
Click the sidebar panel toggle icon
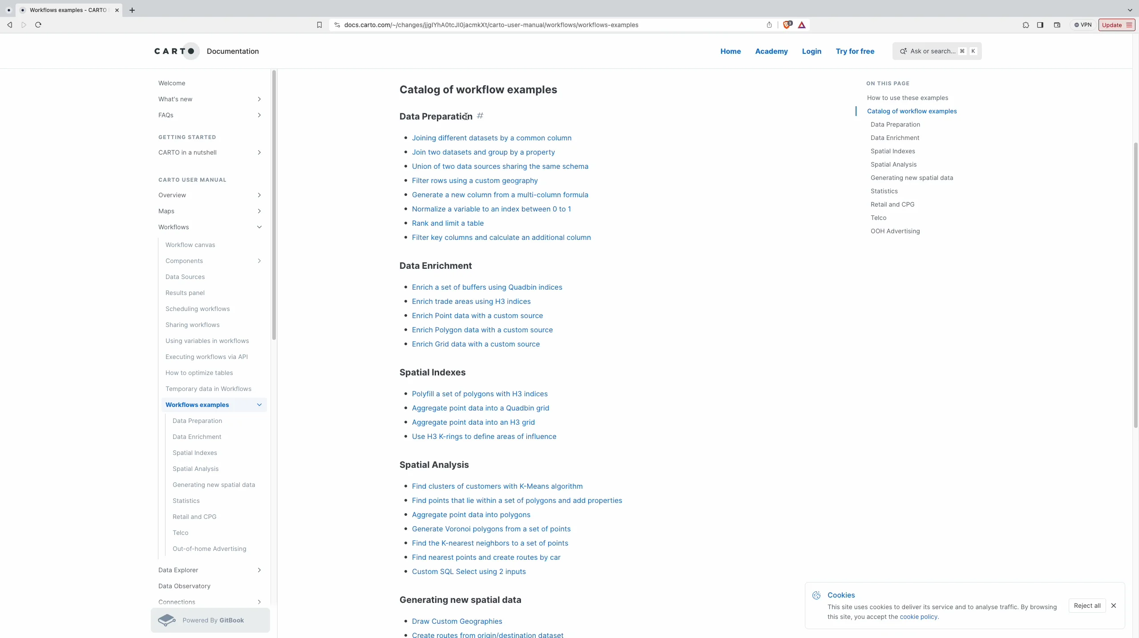pyautogui.click(x=1040, y=24)
